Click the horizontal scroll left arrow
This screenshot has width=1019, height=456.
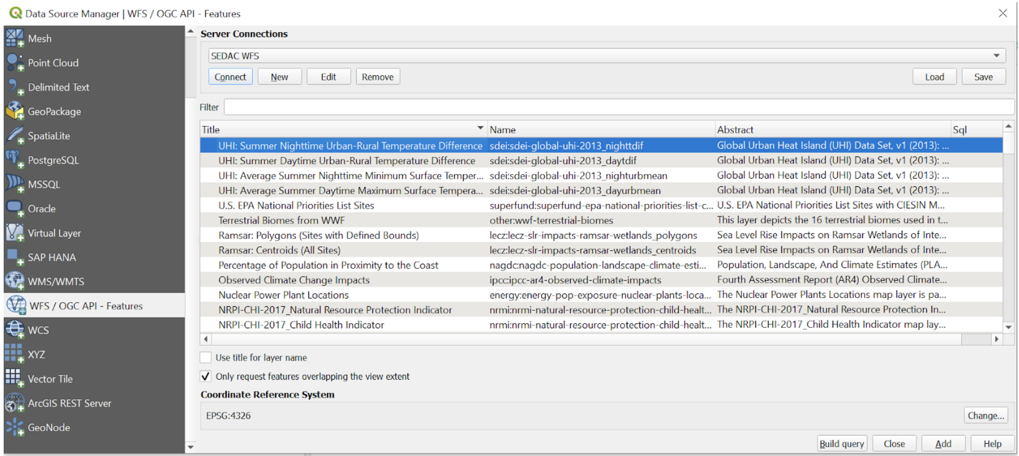(x=206, y=339)
